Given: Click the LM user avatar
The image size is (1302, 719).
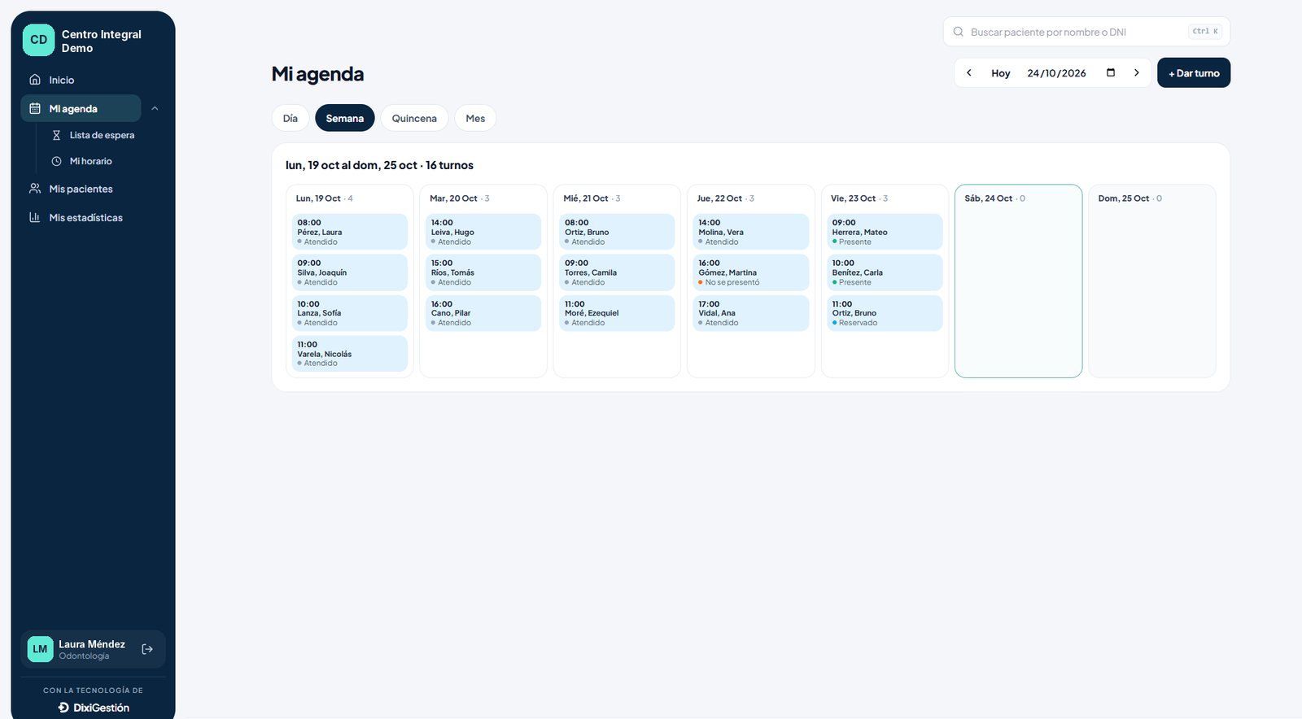Looking at the screenshot, I should point(40,649).
